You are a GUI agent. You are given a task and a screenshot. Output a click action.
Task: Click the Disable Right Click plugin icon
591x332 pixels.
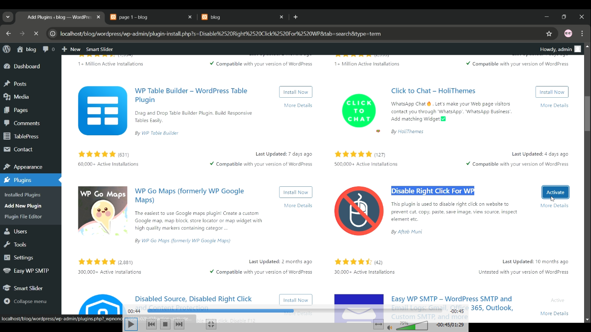[359, 211]
